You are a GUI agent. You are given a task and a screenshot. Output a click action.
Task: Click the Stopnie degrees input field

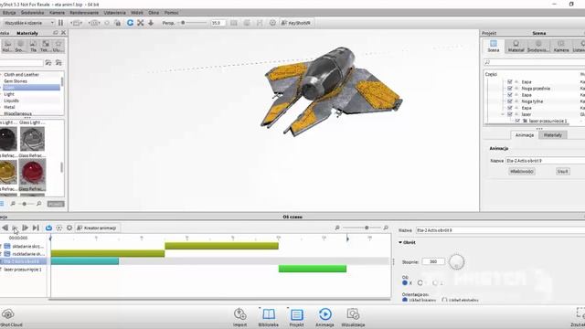(433, 262)
